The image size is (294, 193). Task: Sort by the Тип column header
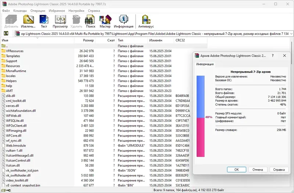(x=132, y=40)
